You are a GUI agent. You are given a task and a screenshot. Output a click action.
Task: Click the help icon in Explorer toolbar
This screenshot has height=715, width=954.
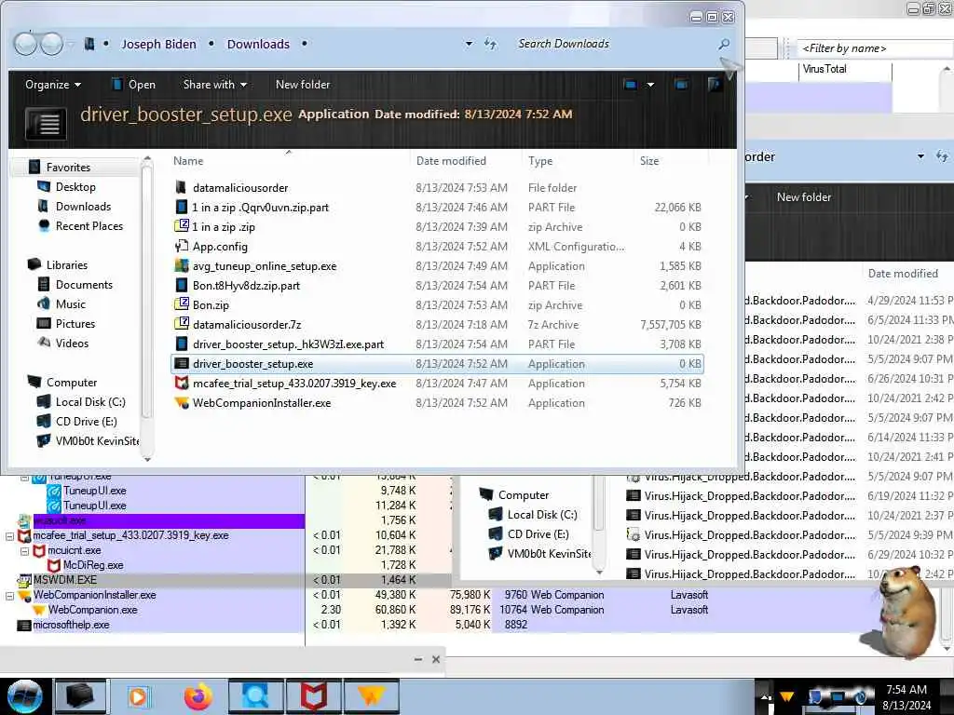tap(715, 85)
